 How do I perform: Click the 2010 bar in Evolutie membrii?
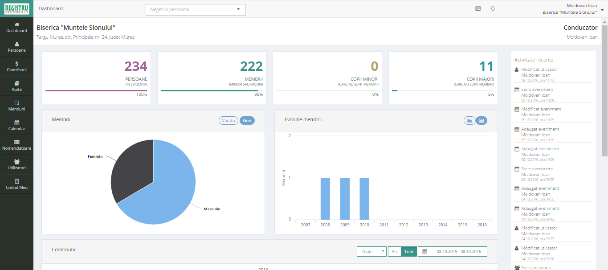(364, 199)
